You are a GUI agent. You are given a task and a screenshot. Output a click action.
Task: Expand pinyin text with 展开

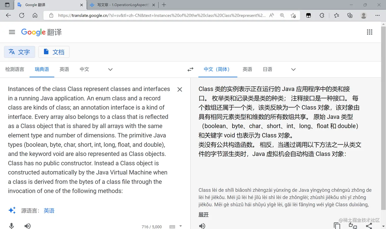(x=203, y=215)
